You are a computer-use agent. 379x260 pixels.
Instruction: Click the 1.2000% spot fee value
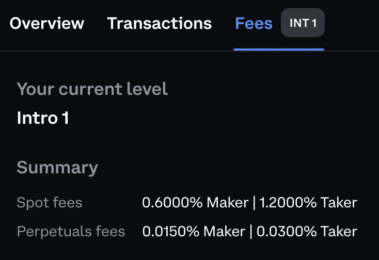[x=288, y=203]
